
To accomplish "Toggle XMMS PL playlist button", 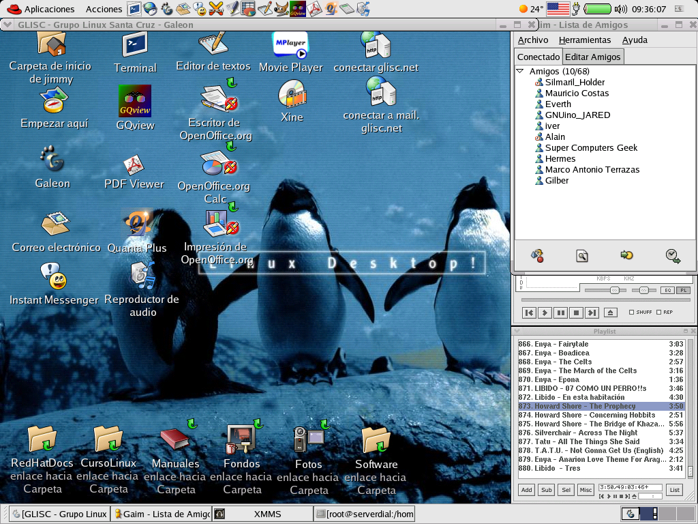I will (x=683, y=291).
